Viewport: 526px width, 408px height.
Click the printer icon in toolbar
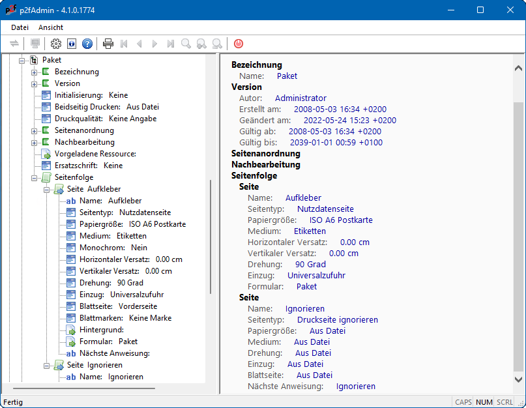pos(108,44)
